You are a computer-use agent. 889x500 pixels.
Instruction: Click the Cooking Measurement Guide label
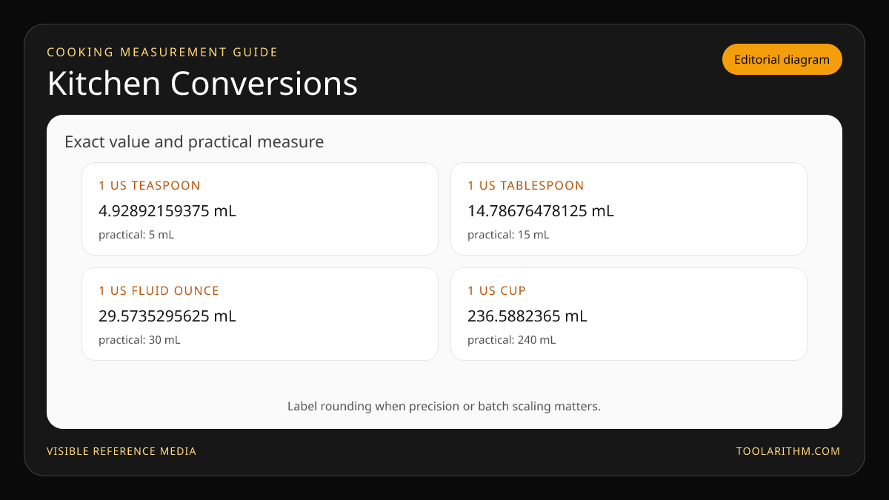(x=162, y=53)
